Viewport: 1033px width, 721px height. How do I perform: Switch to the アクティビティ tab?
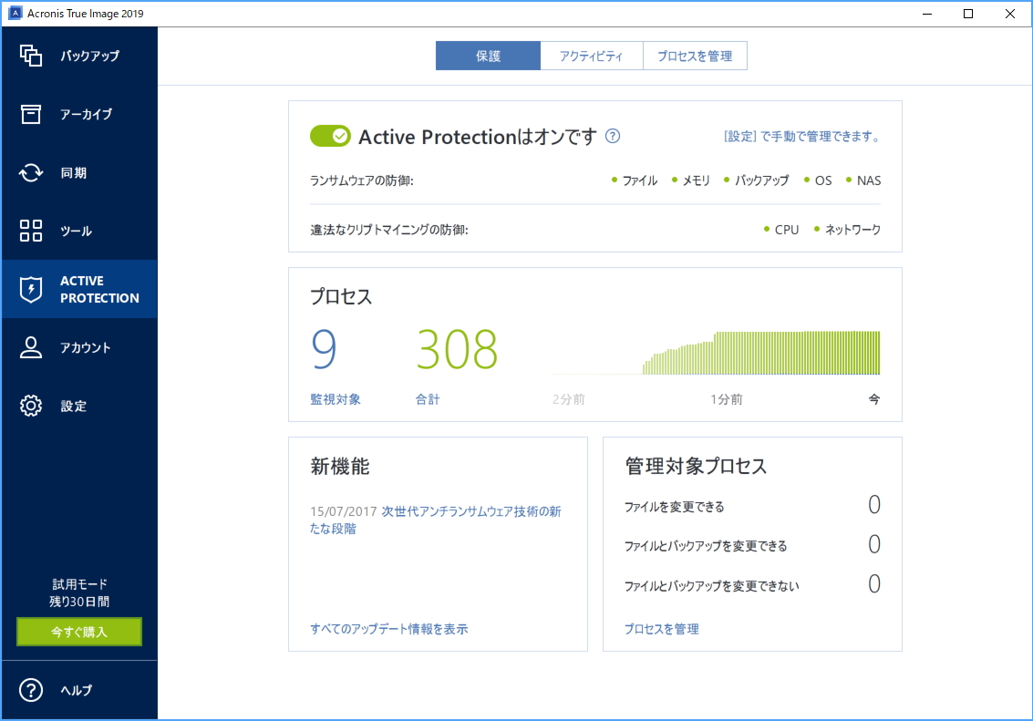tap(591, 55)
